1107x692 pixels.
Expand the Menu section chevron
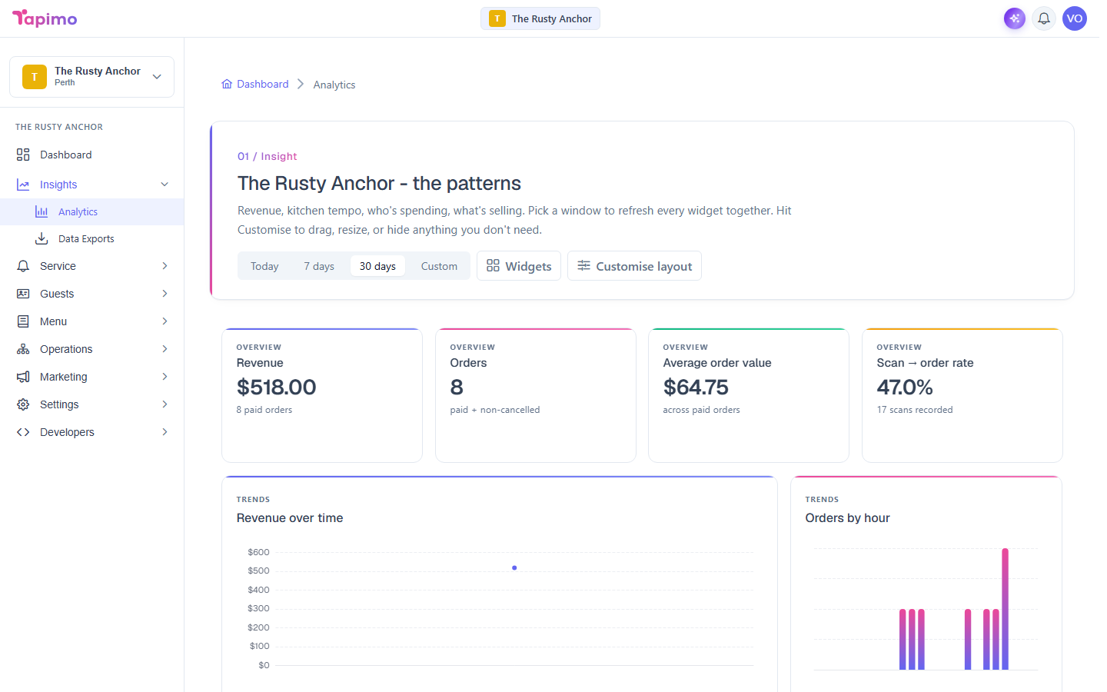165,321
